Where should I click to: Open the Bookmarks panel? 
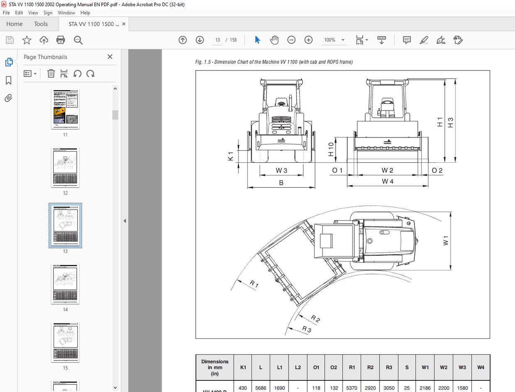[9, 81]
